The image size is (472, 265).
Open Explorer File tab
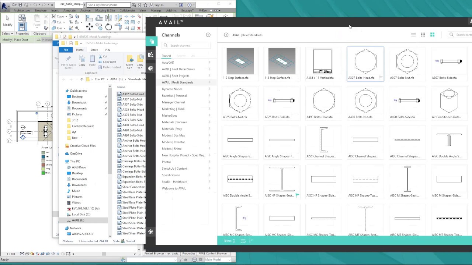pyautogui.click(x=66, y=50)
